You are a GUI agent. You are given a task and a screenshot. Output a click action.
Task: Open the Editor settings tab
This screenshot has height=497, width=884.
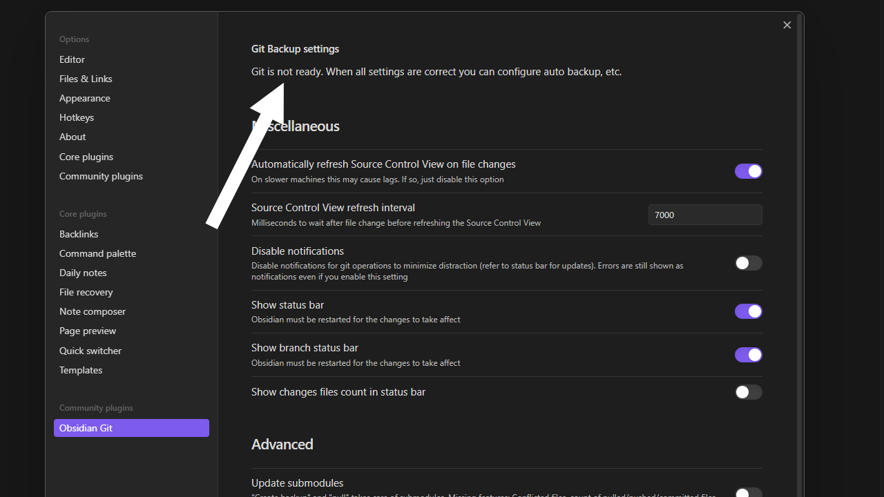tap(72, 59)
